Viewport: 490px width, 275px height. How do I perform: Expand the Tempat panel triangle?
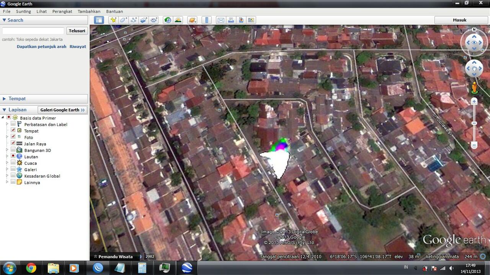tap(4, 99)
